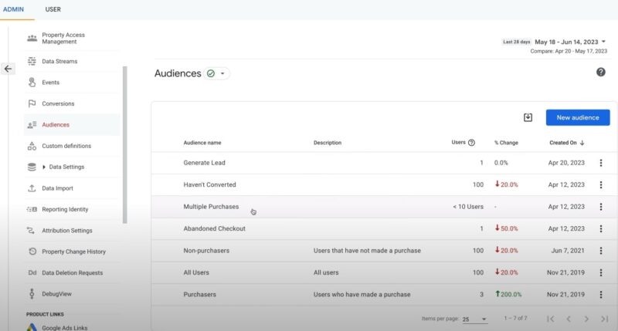Click the Description column header
The width and height of the screenshot is (618, 331).
(x=327, y=143)
